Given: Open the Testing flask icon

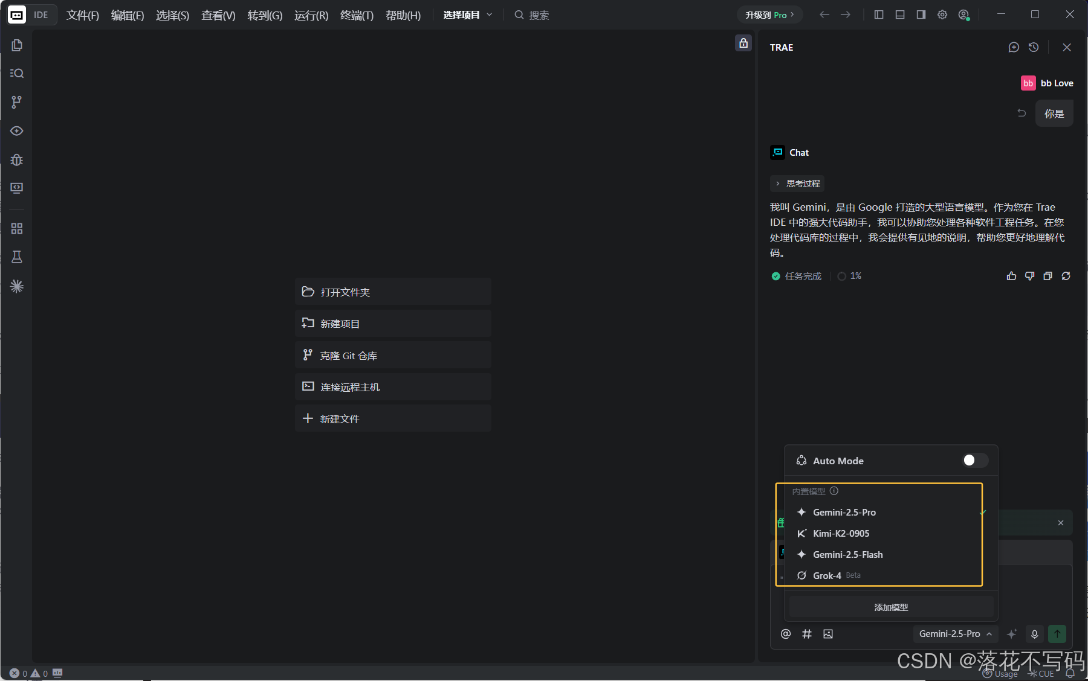Looking at the screenshot, I should (17, 257).
